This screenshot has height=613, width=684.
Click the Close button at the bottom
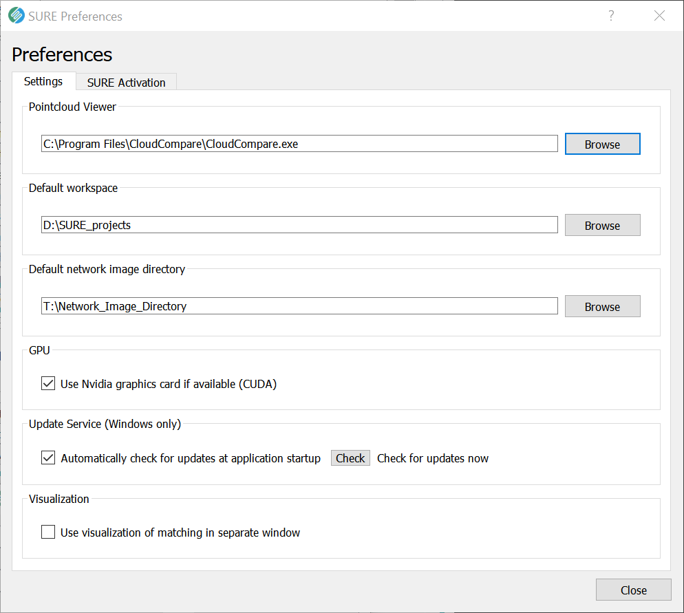click(x=633, y=590)
